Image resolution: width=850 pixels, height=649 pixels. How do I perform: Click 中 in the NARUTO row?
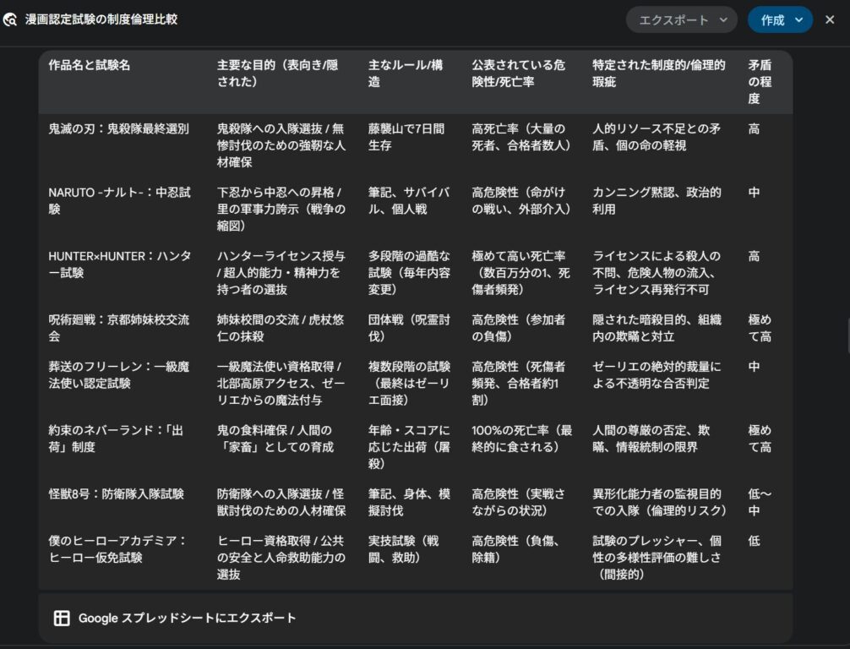point(754,193)
